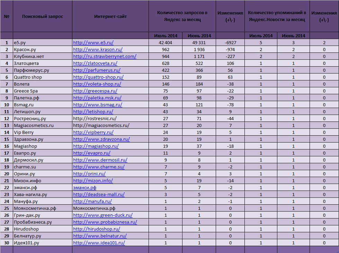Select the 'Красон.ру' query cell

[x=43, y=50]
